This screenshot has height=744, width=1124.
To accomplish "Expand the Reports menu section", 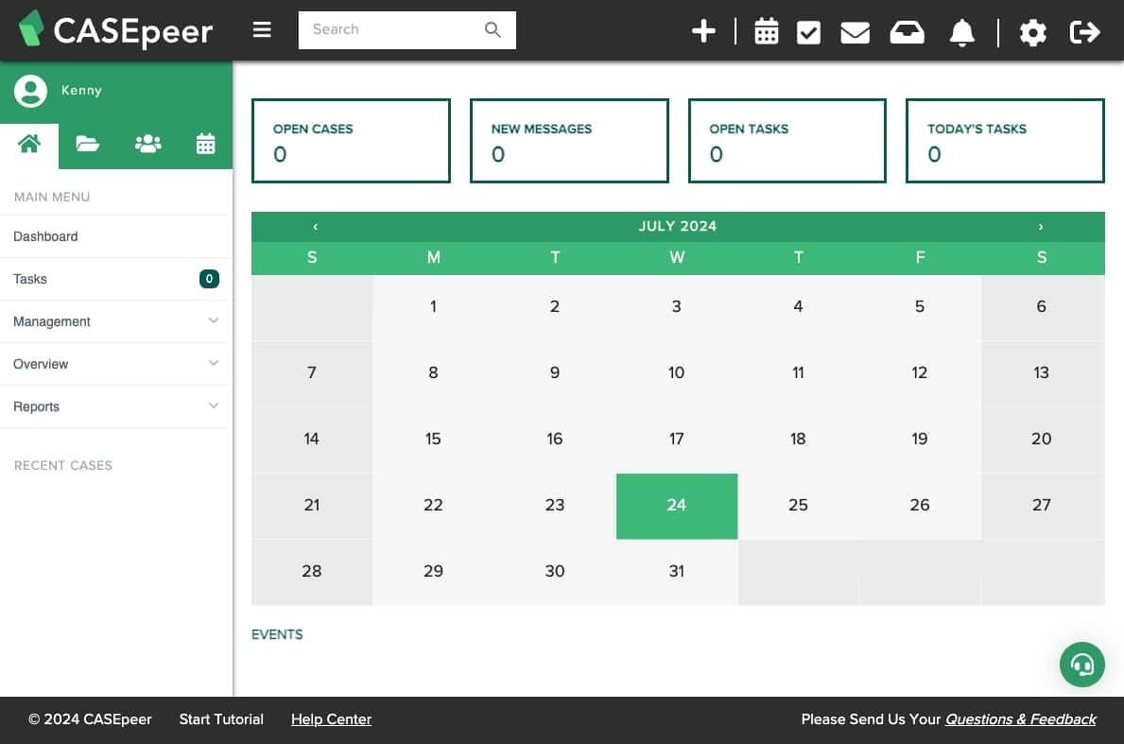I will (36, 407).
